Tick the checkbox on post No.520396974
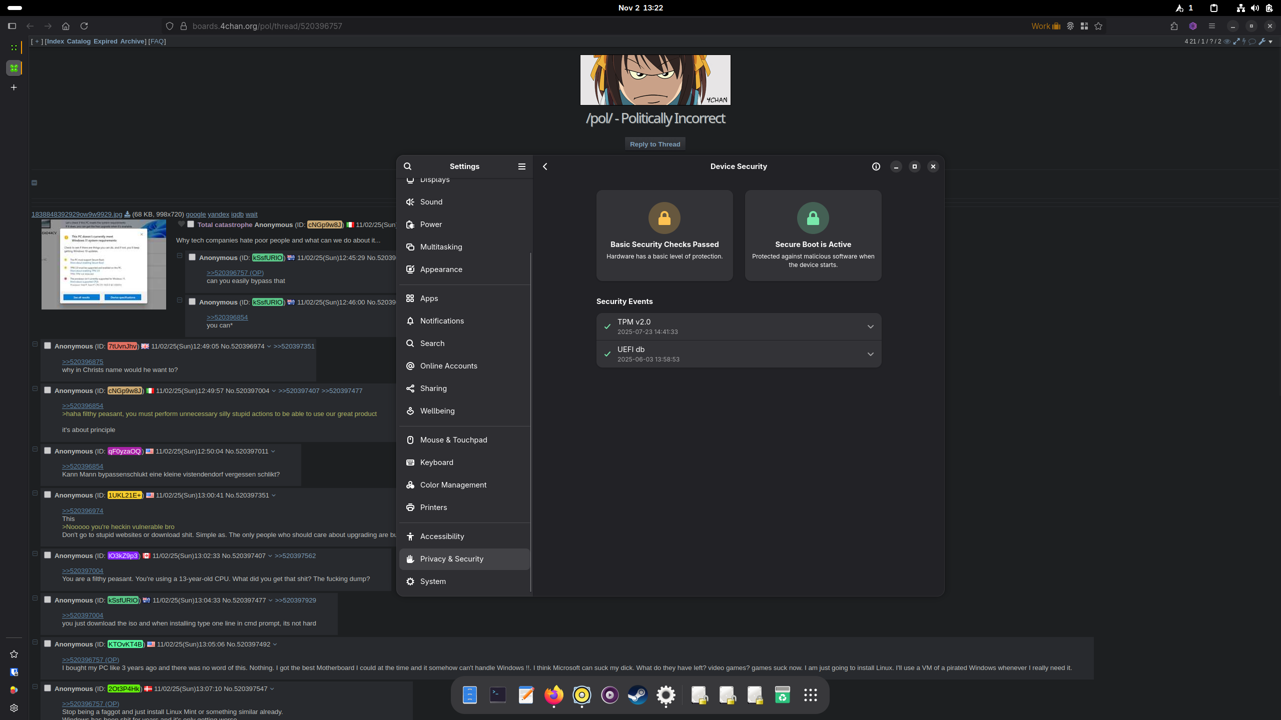This screenshot has height=720, width=1281. (x=48, y=345)
